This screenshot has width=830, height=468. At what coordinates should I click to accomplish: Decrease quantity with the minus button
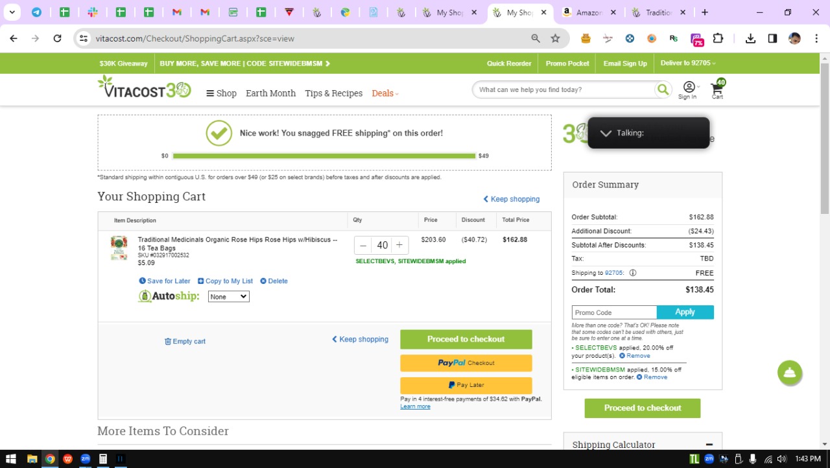(363, 245)
